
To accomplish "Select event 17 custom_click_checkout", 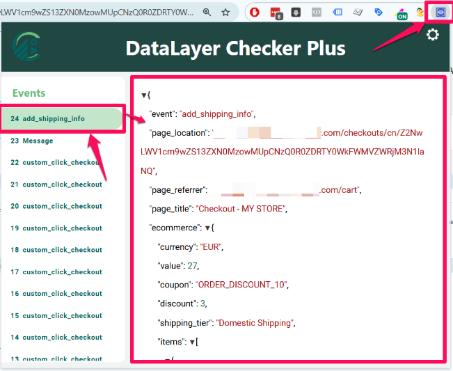I will coord(56,272).
